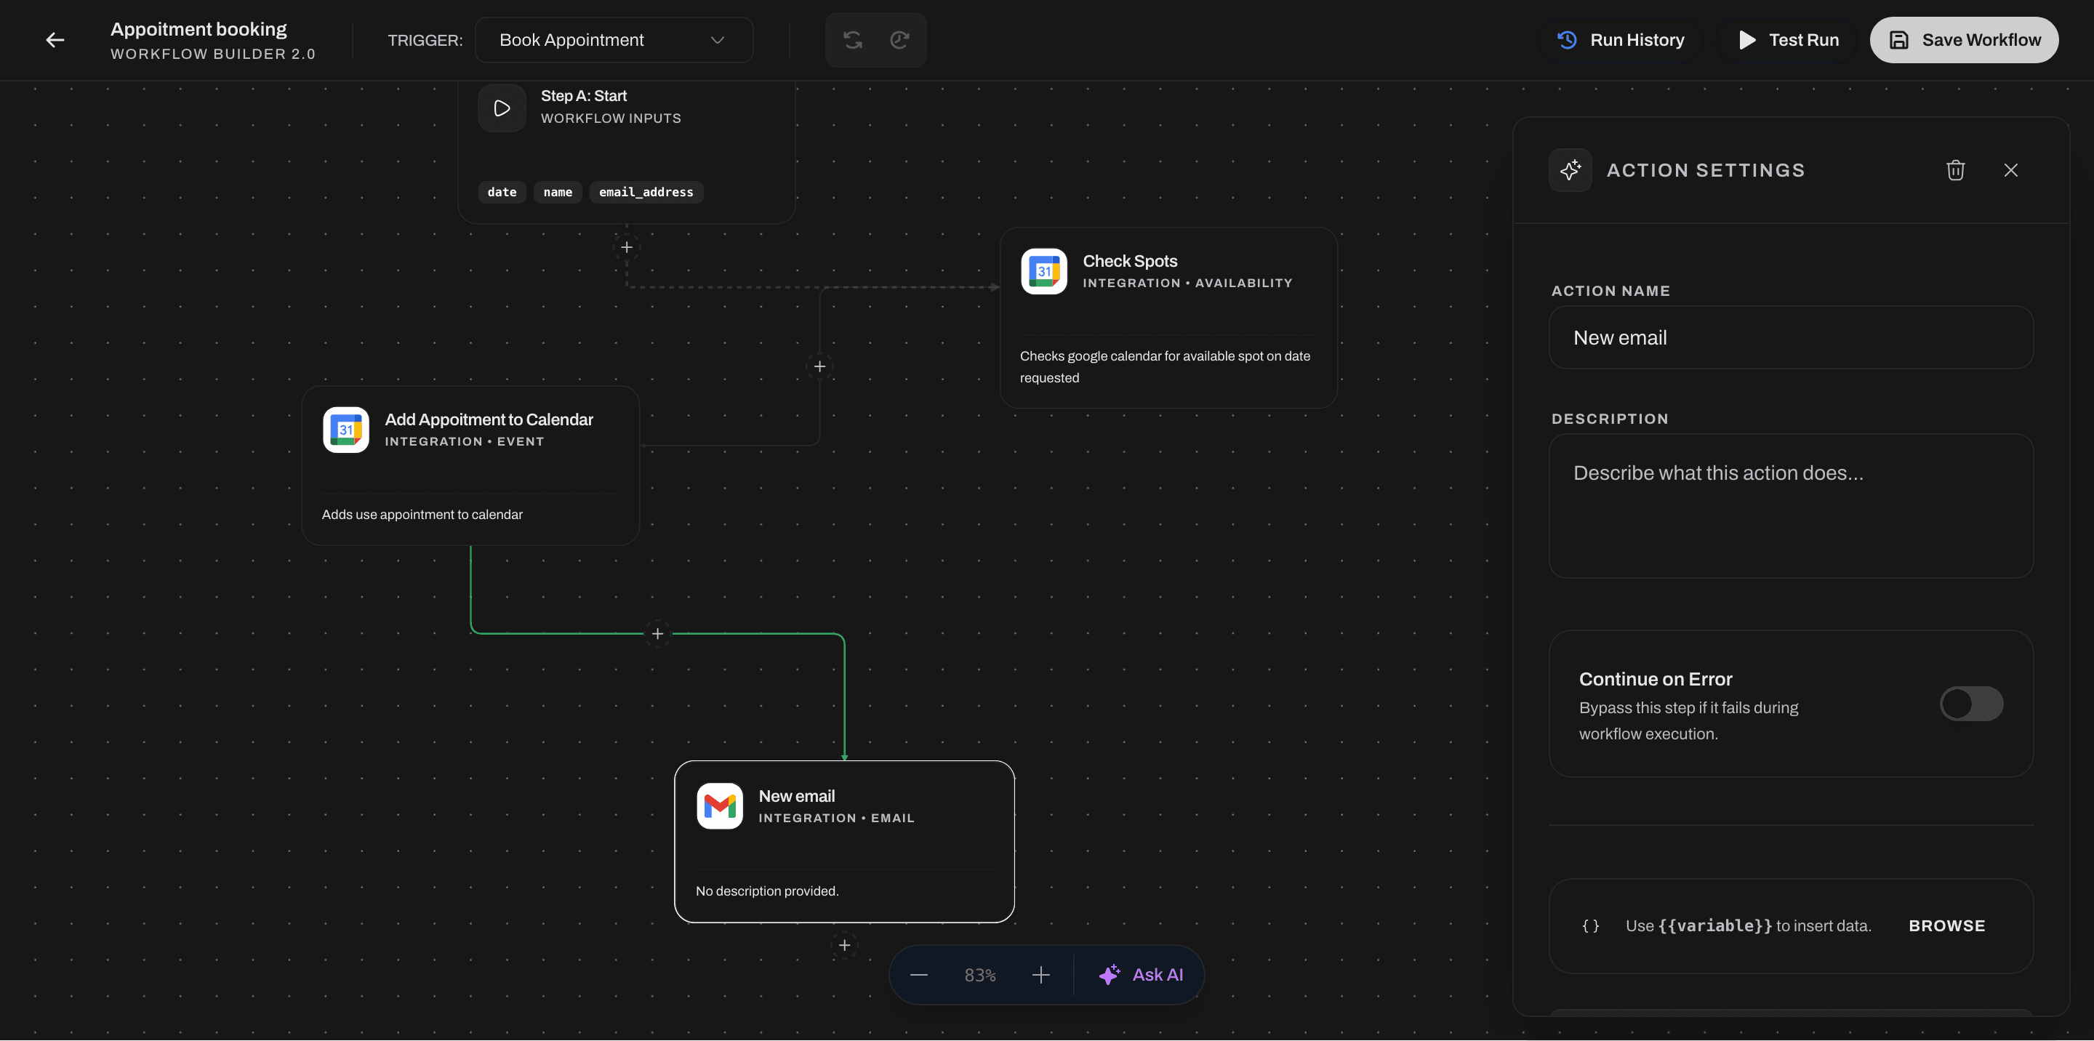Screen dimensions: 2094x1041
Task: Click BROWSE to insert a variable
Action: pyautogui.click(x=1947, y=925)
